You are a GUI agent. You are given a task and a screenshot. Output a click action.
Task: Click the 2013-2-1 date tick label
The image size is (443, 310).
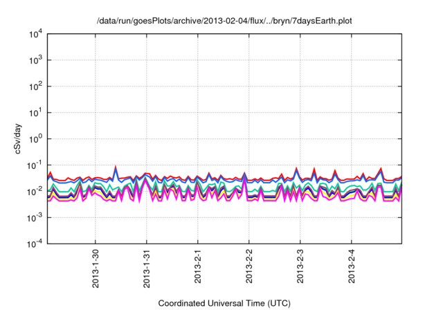198,266
